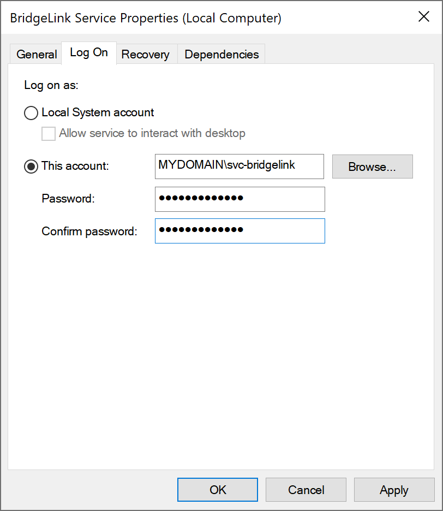This screenshot has height=511, width=443.
Task: Cancel the service properties dialog
Action: (x=306, y=490)
